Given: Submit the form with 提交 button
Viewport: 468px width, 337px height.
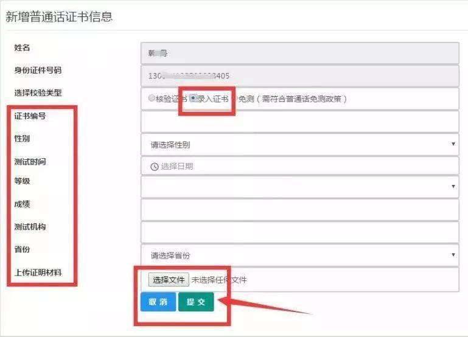Looking at the screenshot, I should 196,302.
